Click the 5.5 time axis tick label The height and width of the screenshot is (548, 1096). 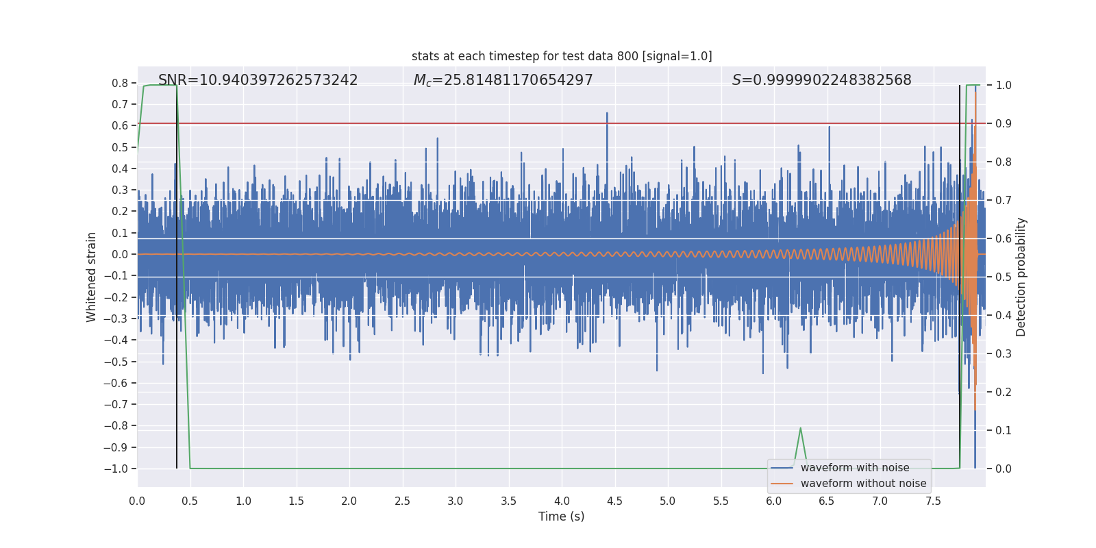[x=721, y=501]
